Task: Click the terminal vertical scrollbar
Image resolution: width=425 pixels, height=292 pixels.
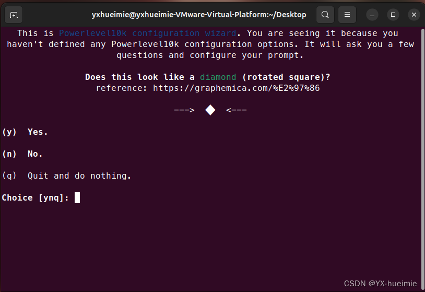Action: click(423, 159)
